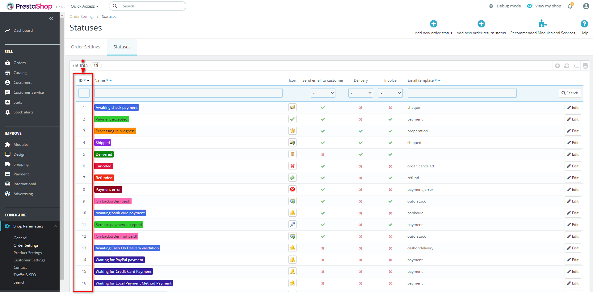Image resolution: width=593 pixels, height=295 pixels.
Task: Click Edit for the Shipped status
Action: [x=573, y=143]
